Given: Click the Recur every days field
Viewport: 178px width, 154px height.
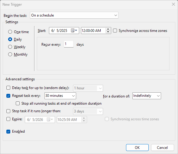Looking at the screenshot, I should (69, 44).
